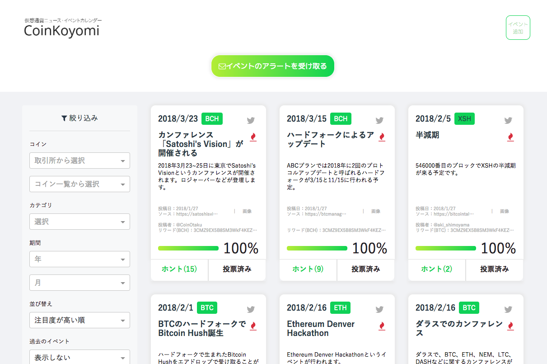Expand the 月 period dropdown
Screen dimensions: 547x364
tap(79, 283)
